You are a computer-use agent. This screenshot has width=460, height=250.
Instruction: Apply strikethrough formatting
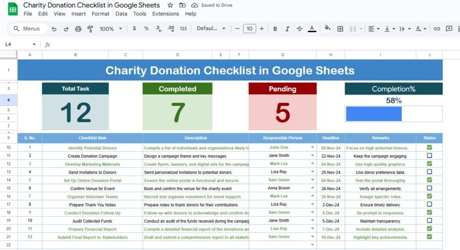(x=299, y=29)
